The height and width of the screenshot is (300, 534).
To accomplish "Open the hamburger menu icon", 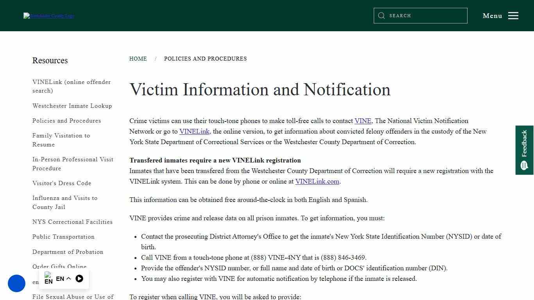I will [513, 16].
